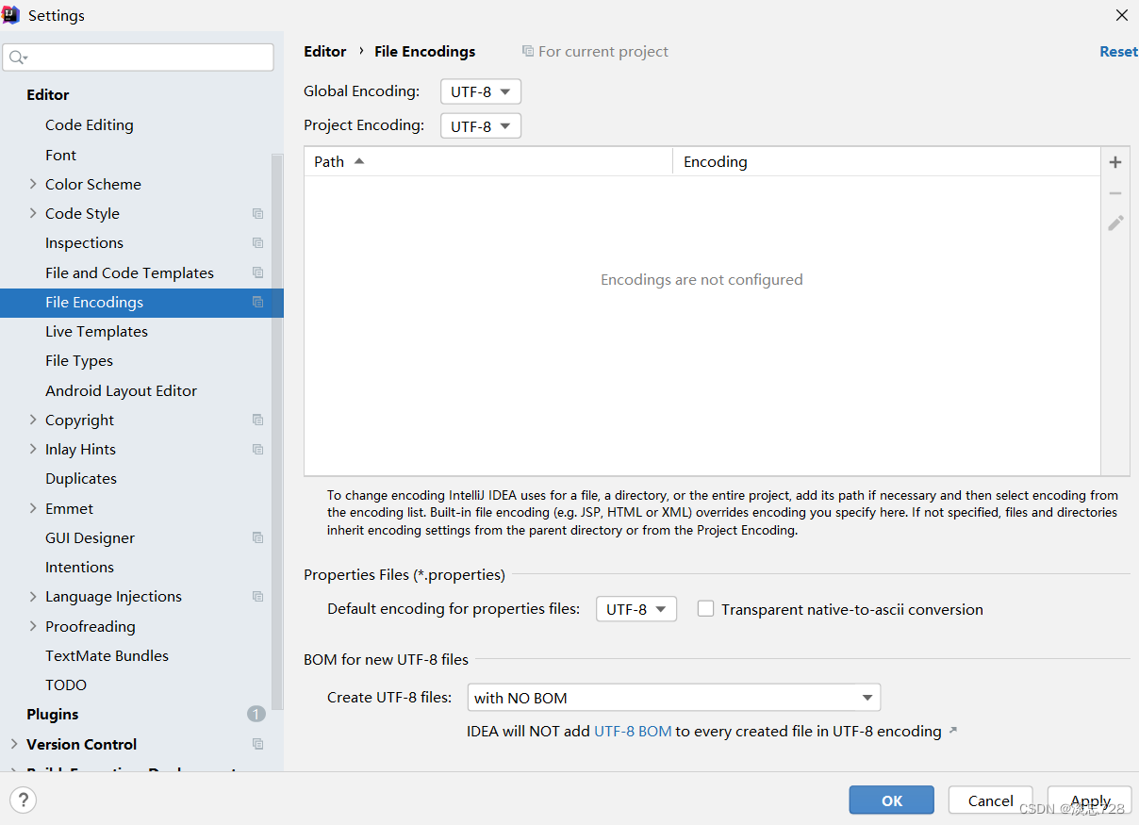Viewport: 1139px width, 825px height.
Task: Select Intentions in settings tree
Action: coord(79,567)
